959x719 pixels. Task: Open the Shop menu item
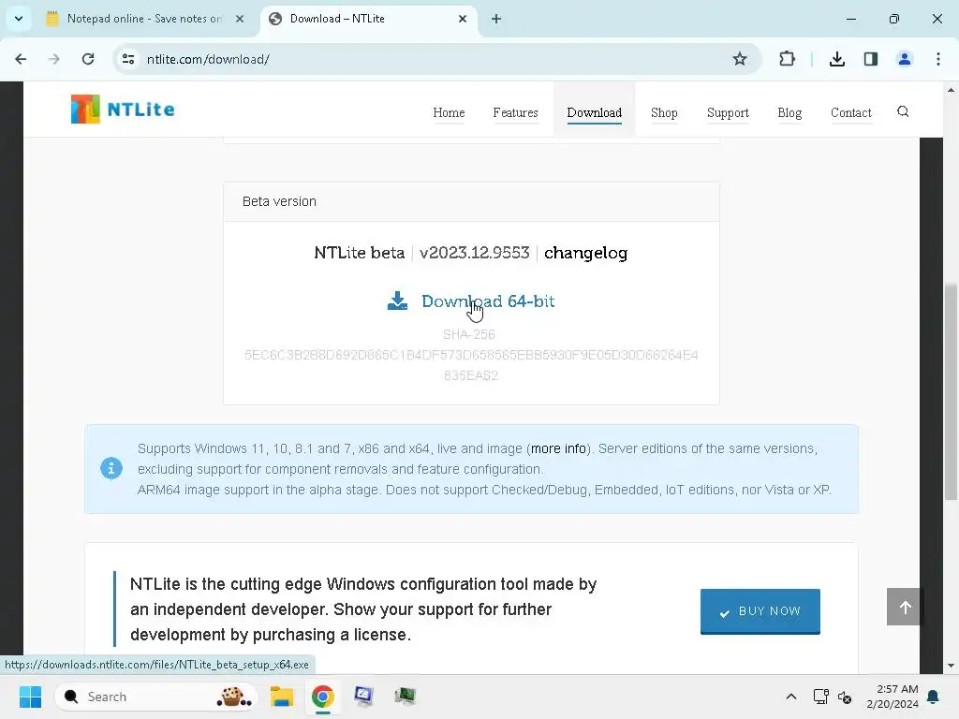pyautogui.click(x=664, y=113)
